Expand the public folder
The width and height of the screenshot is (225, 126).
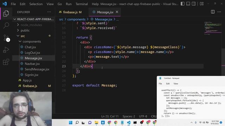(34, 30)
